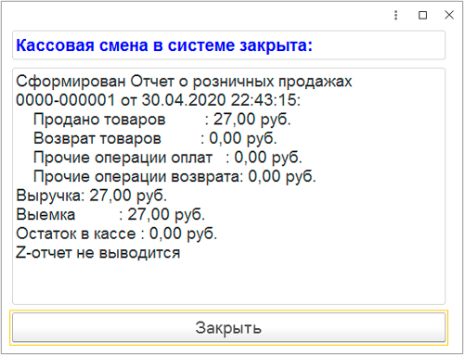Viewport: 464px width, 355px height.
Task: Close the dialog with the X icon
Action: [x=449, y=15]
